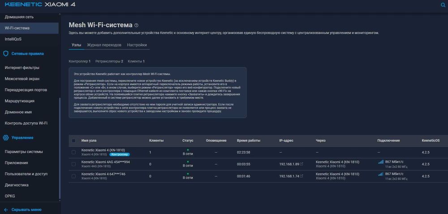Open help icon next to Mesh Wi-Fi-система
Image resolution: width=448 pixels, height=214 pixels.
click(136, 25)
